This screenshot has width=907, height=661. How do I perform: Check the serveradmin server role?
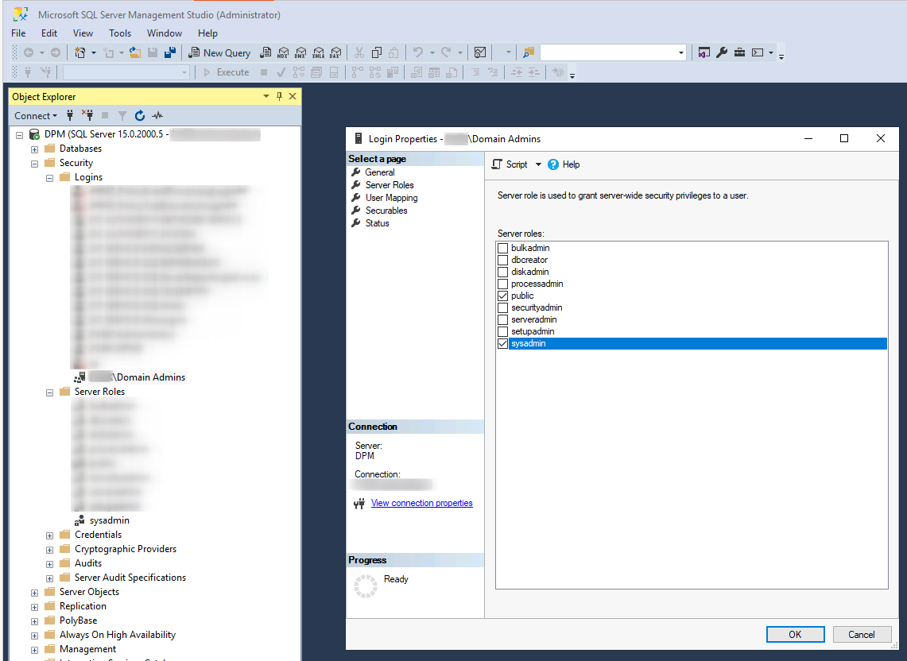coord(502,320)
